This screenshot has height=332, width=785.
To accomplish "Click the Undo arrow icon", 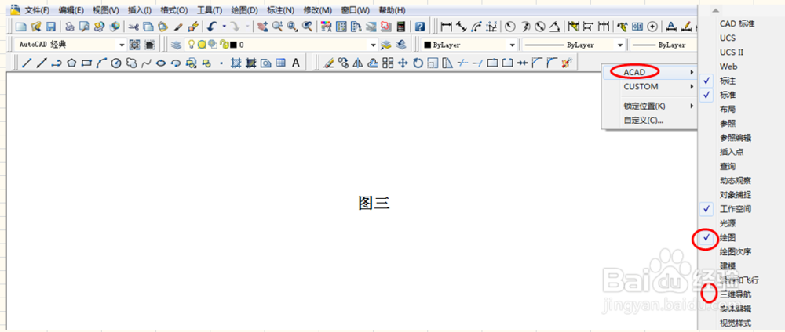I will pos(212,27).
